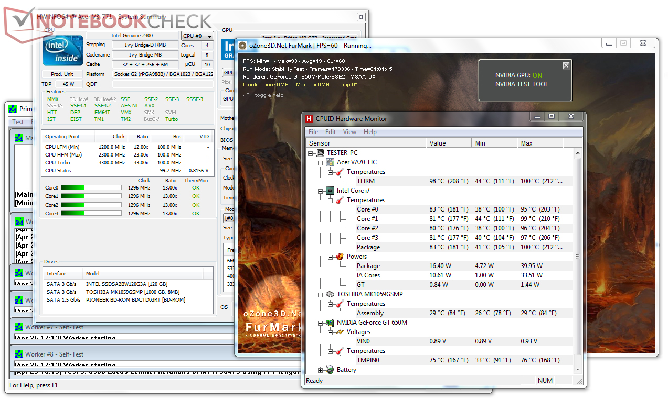Click the Prod. Unit button in HWiNFO
Screen dimensions: 668x400
pos(62,74)
